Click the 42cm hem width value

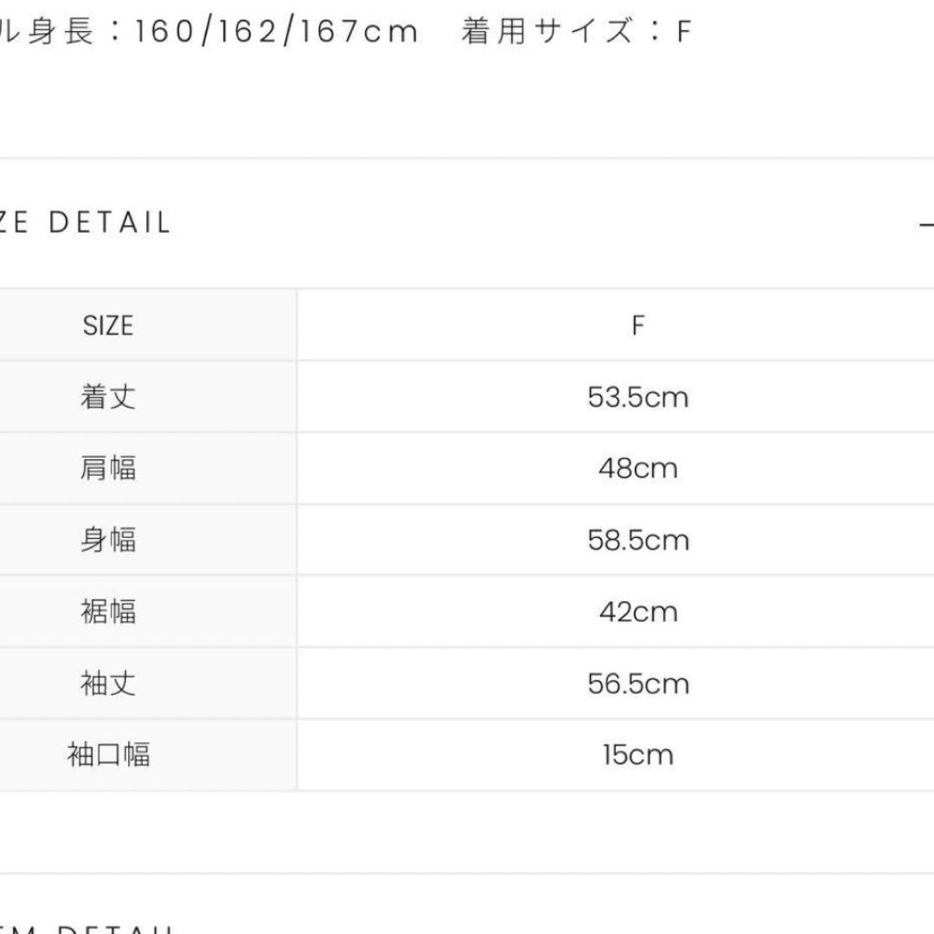[638, 612]
